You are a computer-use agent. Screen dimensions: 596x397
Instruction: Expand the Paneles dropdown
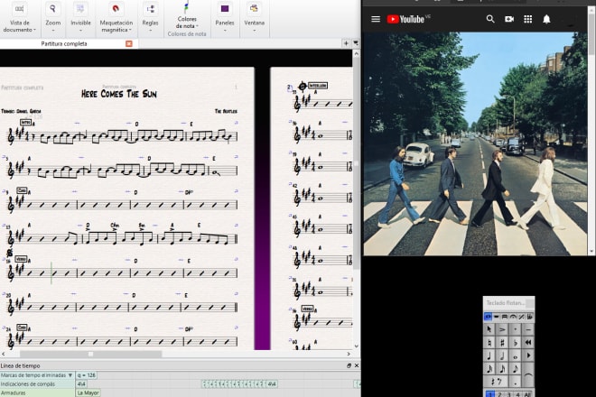click(225, 19)
